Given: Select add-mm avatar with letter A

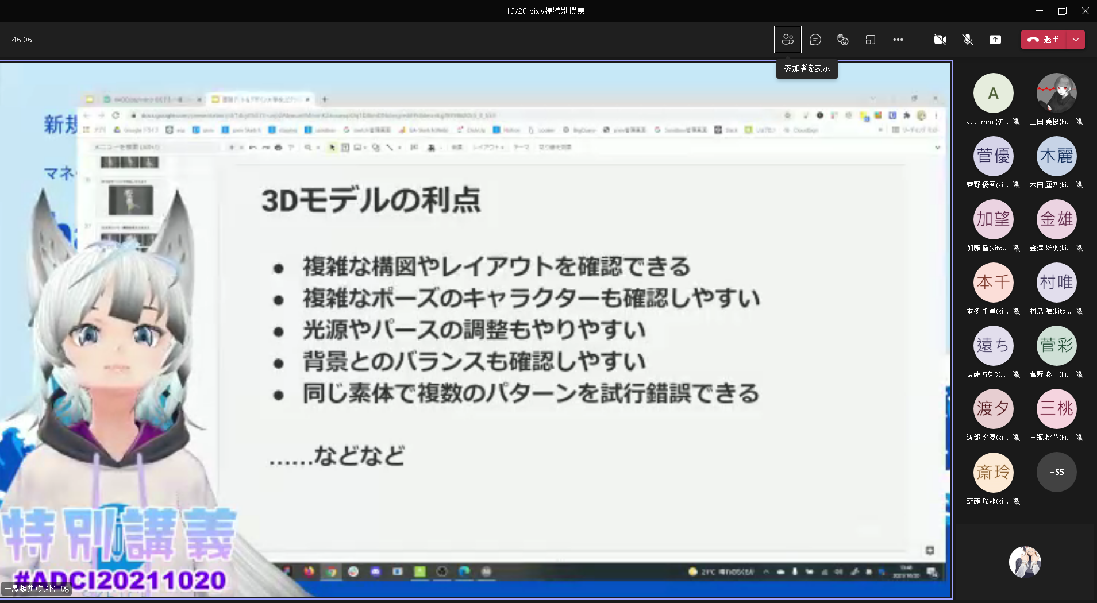Looking at the screenshot, I should point(993,93).
